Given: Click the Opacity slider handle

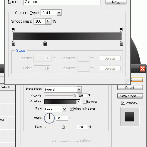Looking at the screenshot, I should (x=74, y=96).
